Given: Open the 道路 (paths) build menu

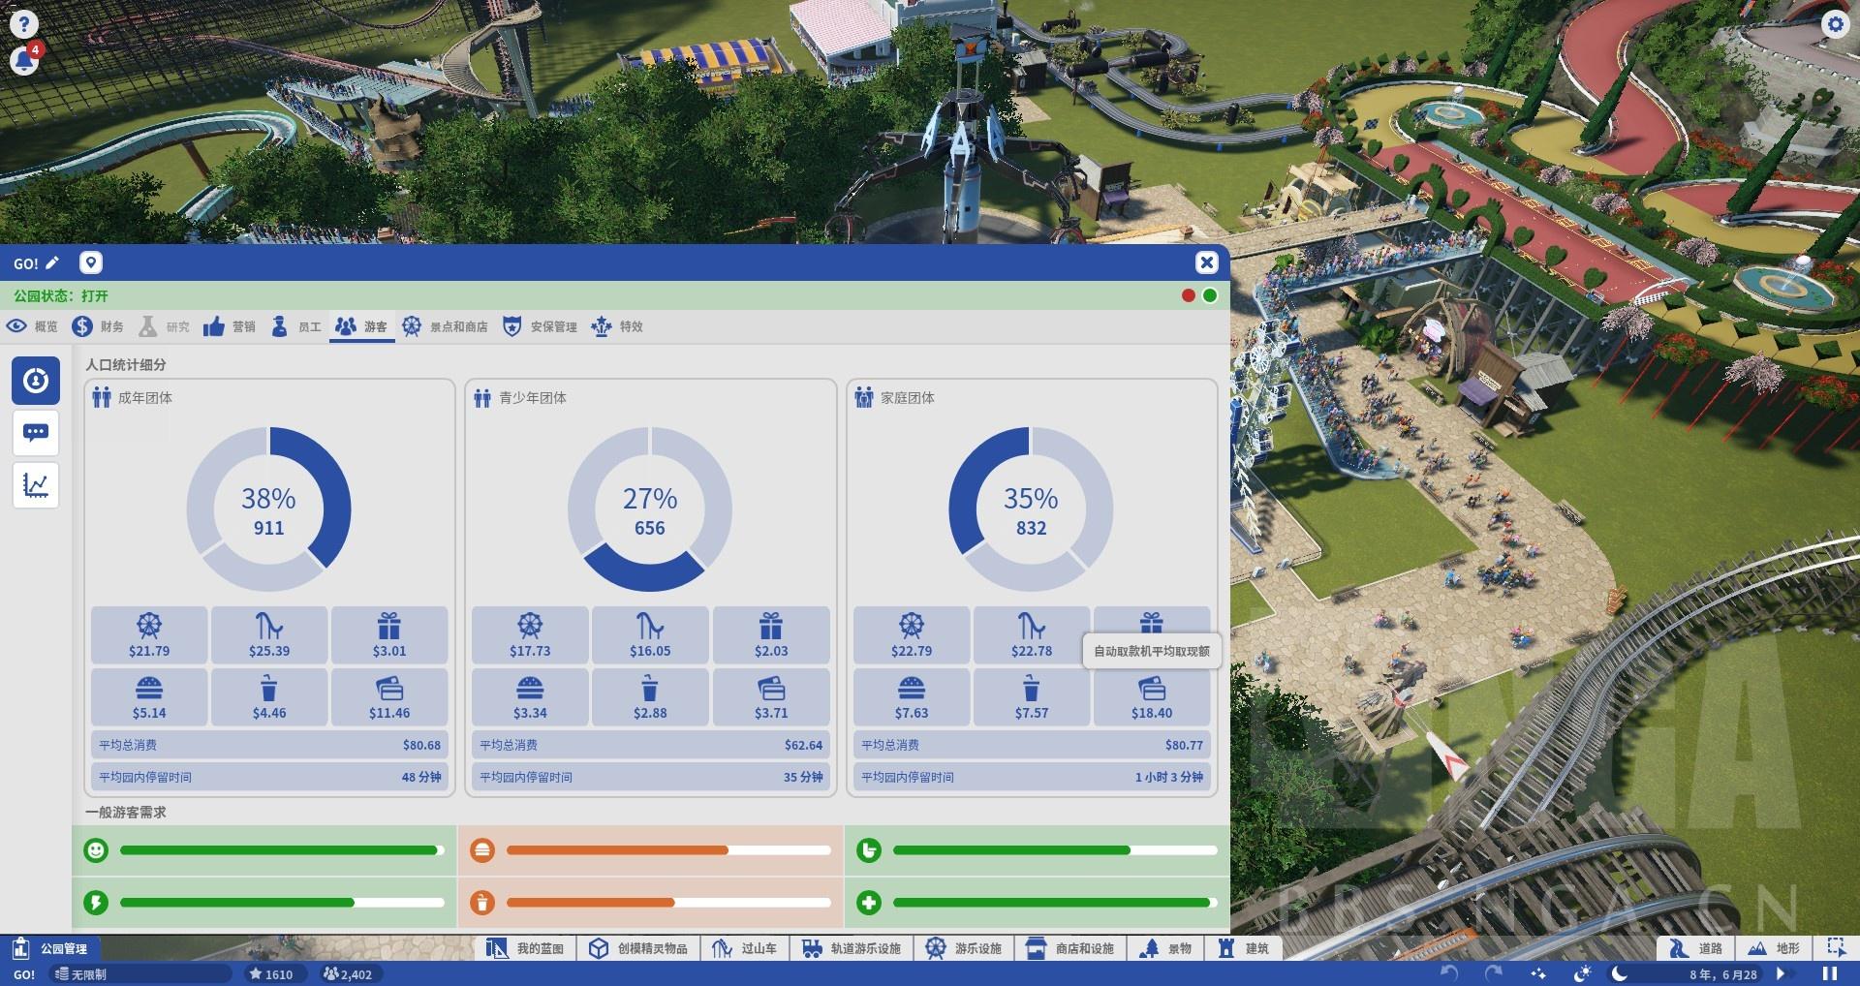Looking at the screenshot, I should [x=1693, y=948].
